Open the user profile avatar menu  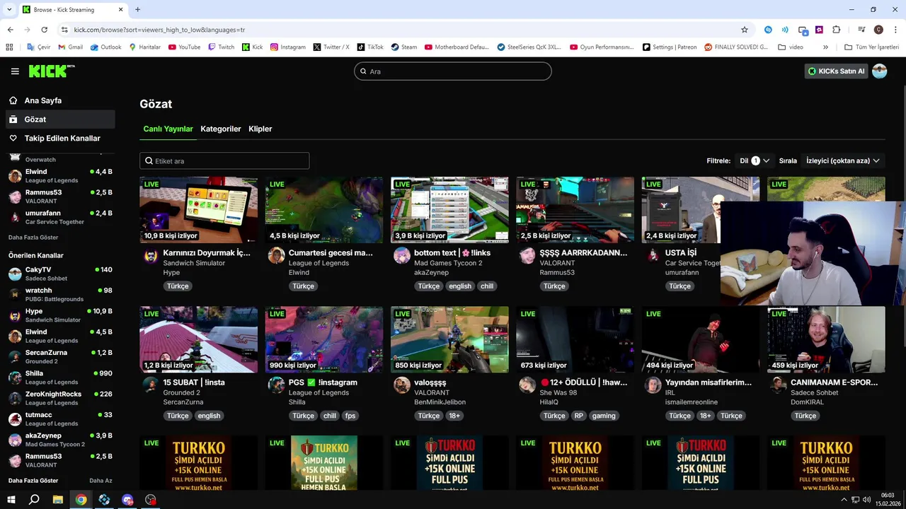(880, 71)
